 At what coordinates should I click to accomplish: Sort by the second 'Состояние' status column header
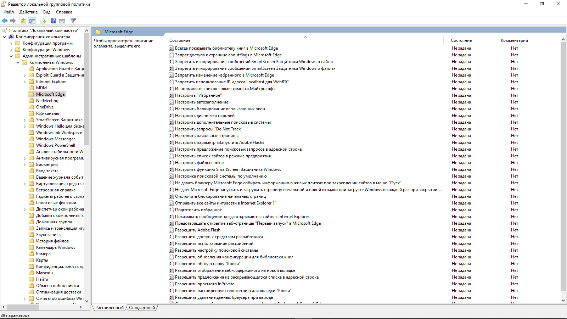[461, 40]
